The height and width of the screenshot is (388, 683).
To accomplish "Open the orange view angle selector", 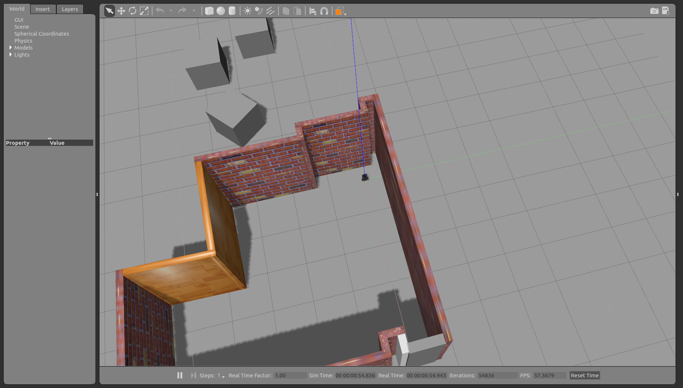I will 340,11.
